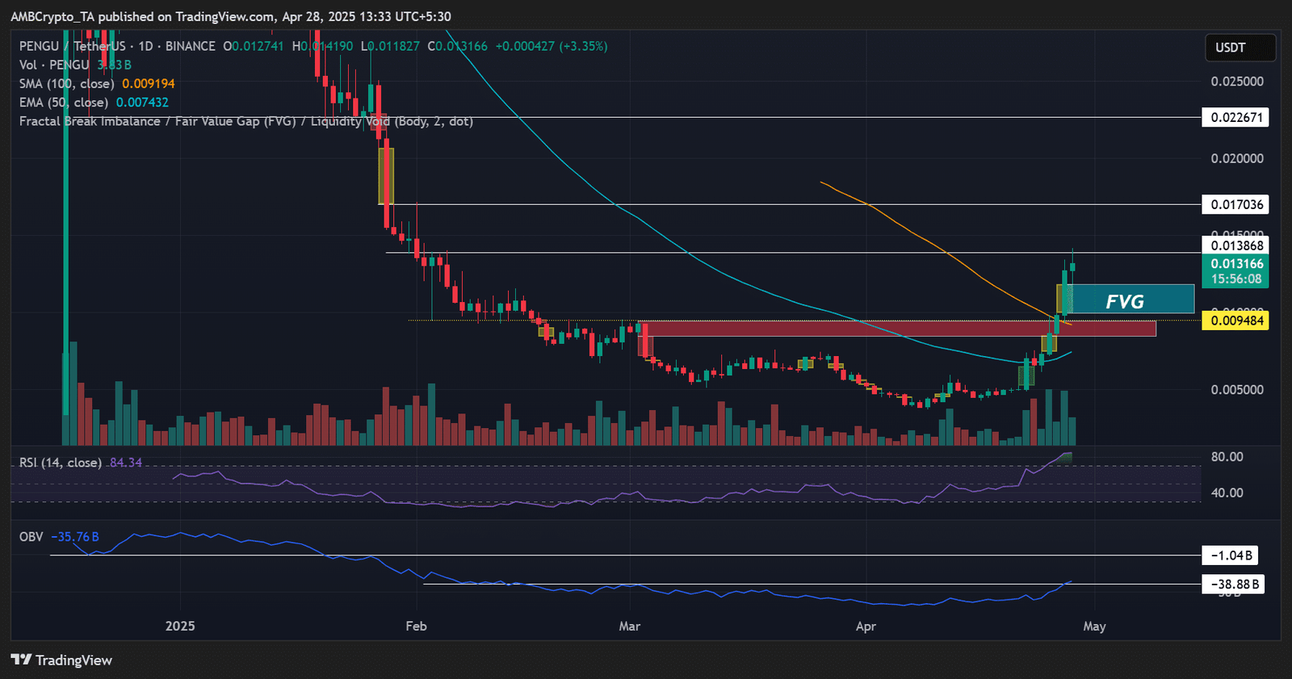Click the -38.88B OBV level label
The image size is (1292, 679).
(1233, 585)
